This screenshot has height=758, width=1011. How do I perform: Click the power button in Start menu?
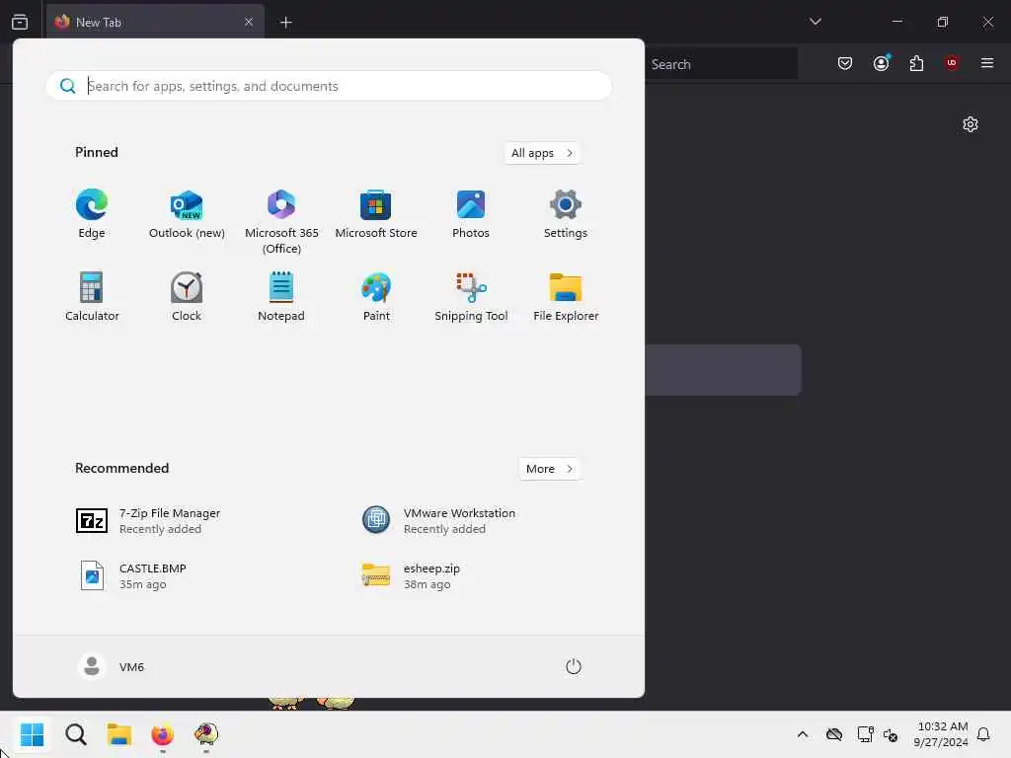click(x=574, y=666)
